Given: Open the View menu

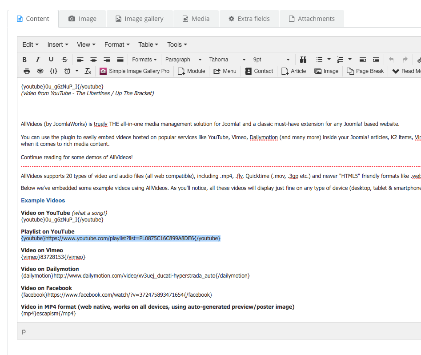Looking at the screenshot, I should click(86, 44).
